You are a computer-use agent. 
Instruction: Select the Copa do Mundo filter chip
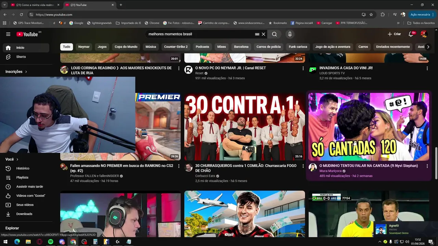pos(126,47)
